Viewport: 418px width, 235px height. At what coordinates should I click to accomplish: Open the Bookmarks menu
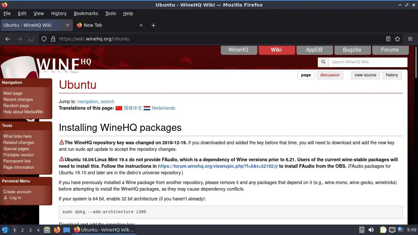coord(86,13)
